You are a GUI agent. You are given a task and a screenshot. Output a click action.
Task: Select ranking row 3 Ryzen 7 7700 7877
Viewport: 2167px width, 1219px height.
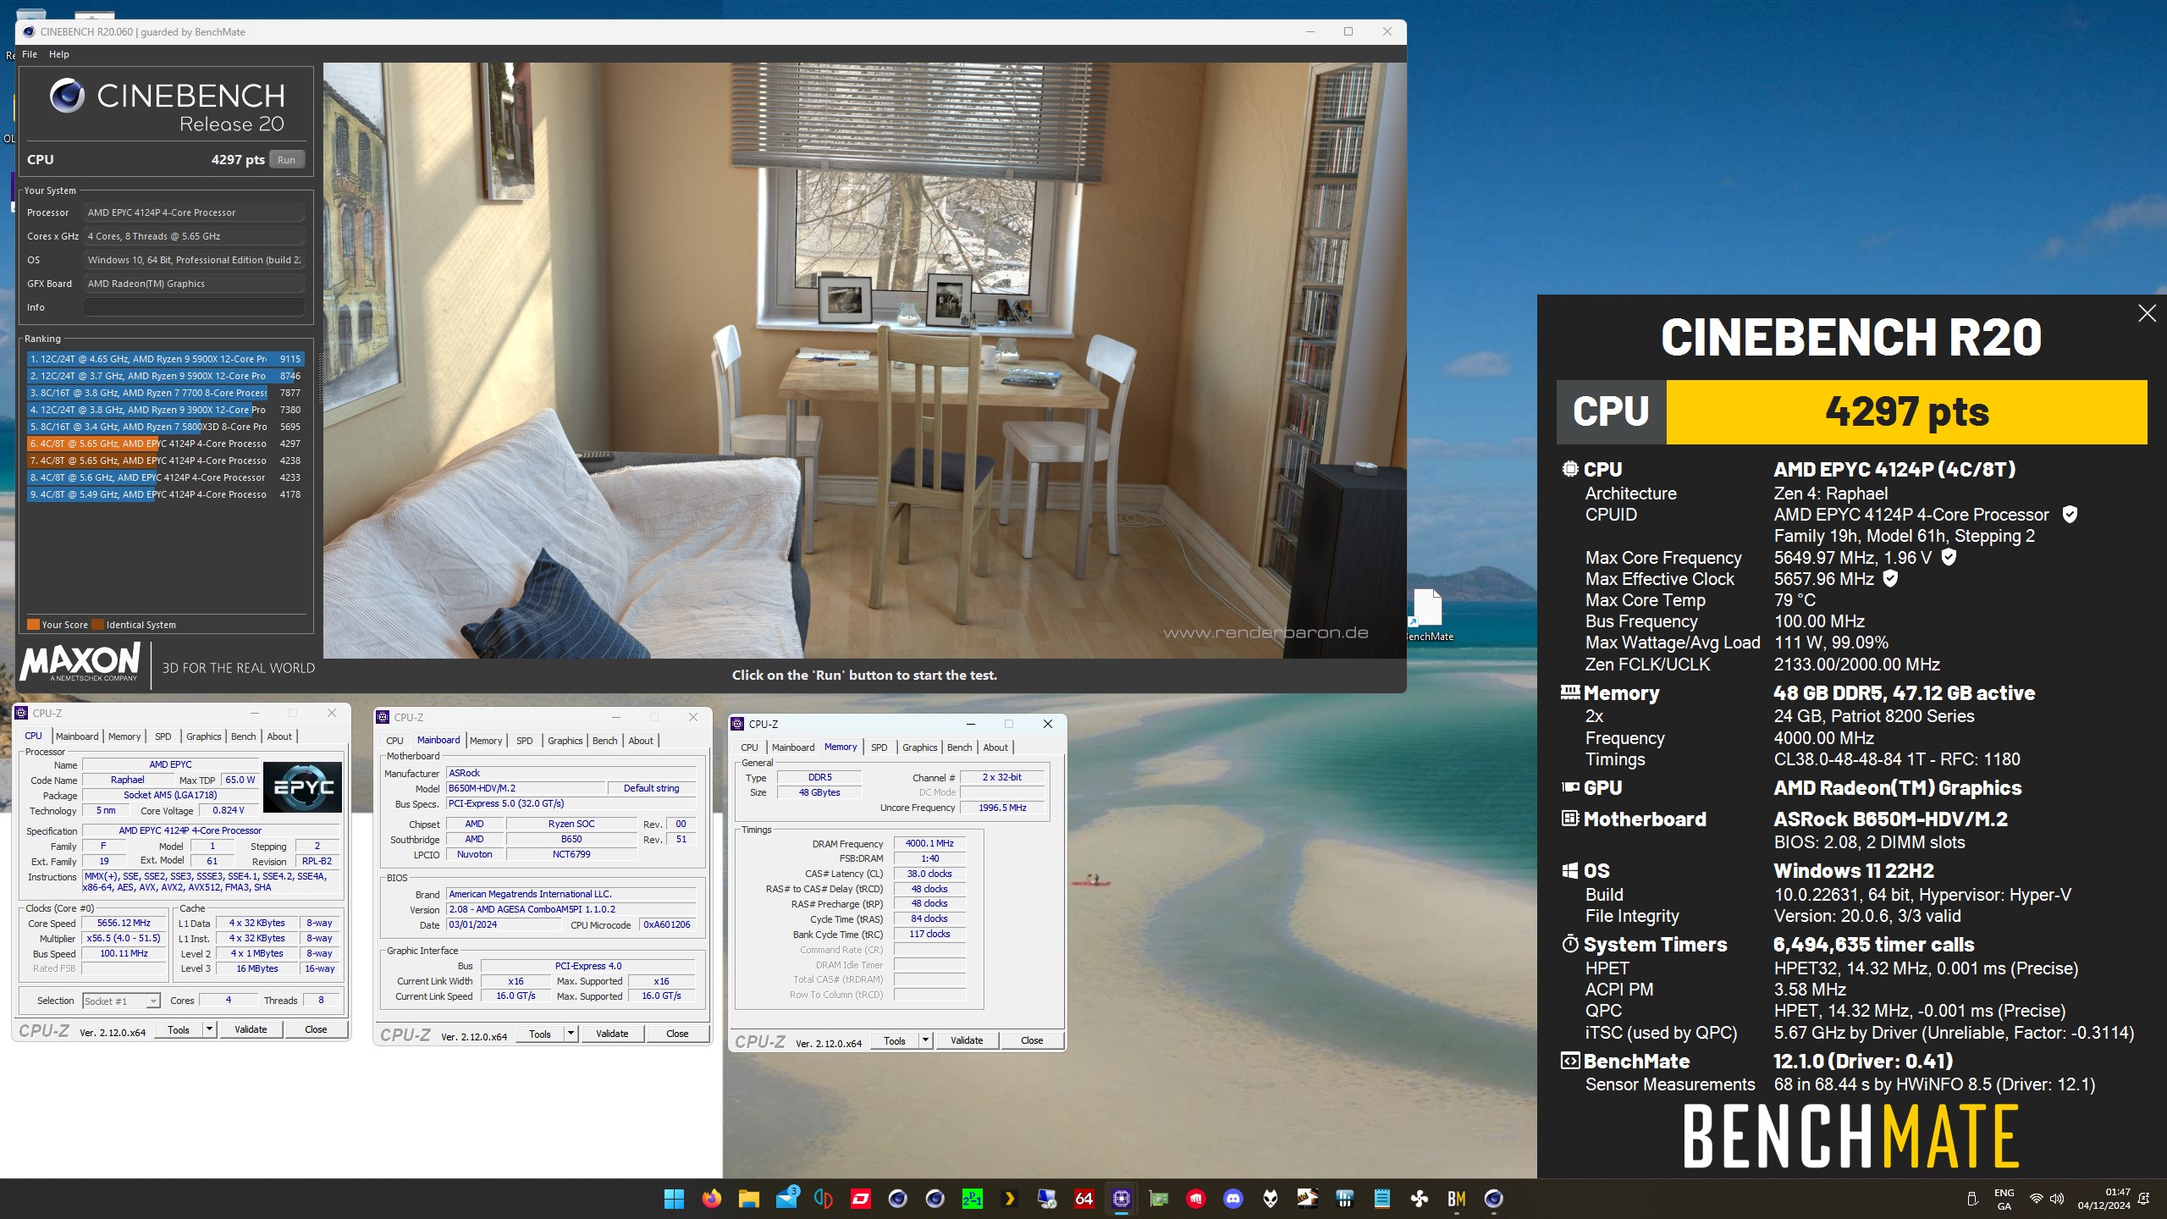165,393
